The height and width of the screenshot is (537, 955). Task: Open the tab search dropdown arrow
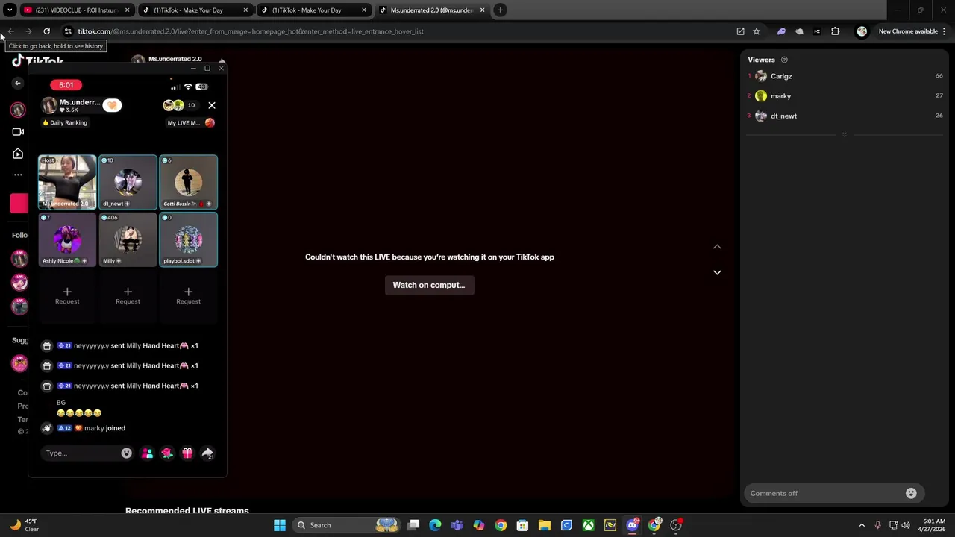[x=10, y=10]
